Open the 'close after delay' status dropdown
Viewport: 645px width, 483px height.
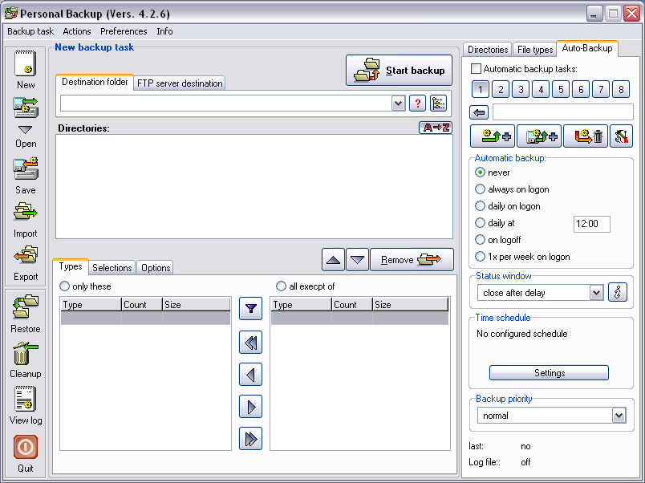596,293
